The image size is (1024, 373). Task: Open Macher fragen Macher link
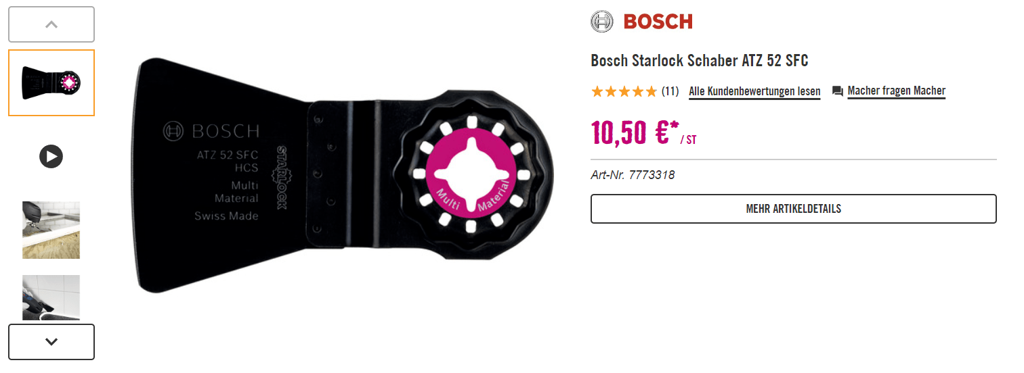896,91
